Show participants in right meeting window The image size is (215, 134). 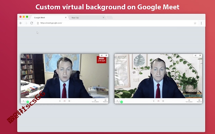[x=196, y=55]
